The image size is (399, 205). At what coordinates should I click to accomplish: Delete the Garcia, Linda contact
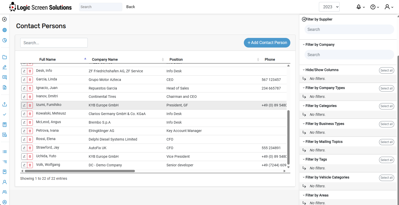point(30,80)
